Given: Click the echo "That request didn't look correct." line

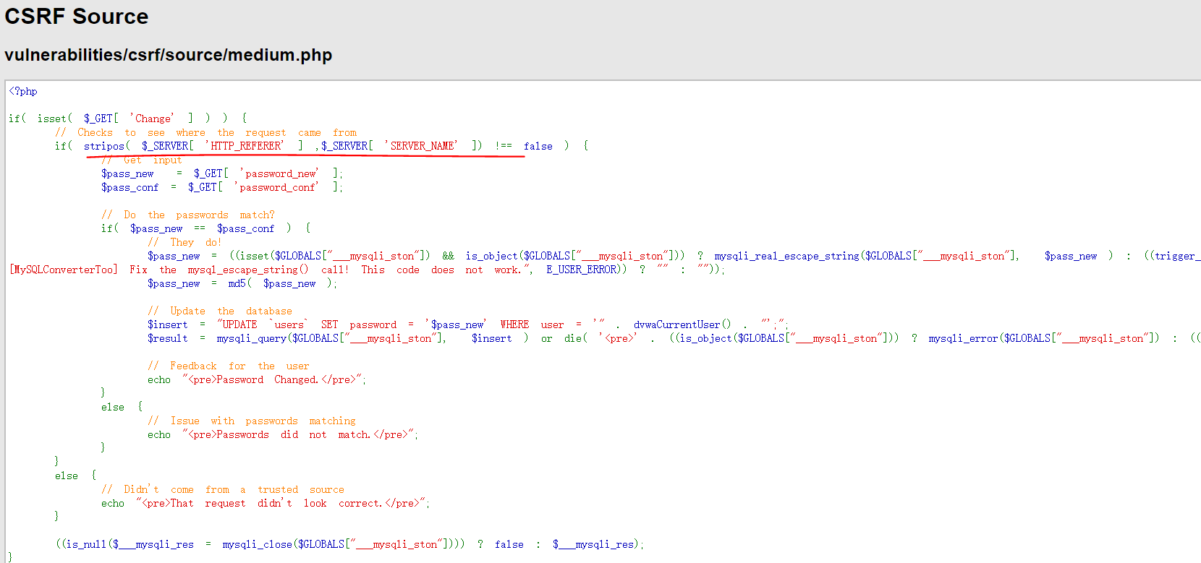Looking at the screenshot, I should [x=266, y=504].
